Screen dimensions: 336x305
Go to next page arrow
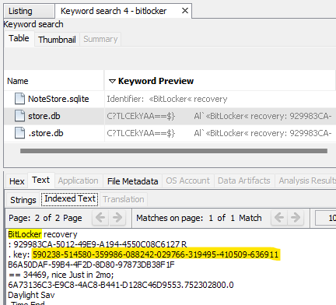tap(117, 218)
